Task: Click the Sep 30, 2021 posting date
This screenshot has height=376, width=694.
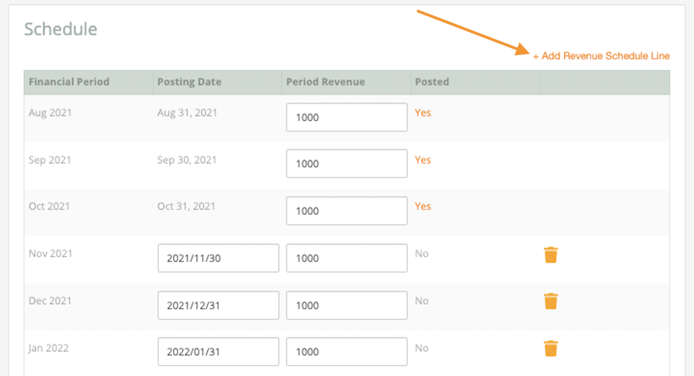Action: (187, 161)
